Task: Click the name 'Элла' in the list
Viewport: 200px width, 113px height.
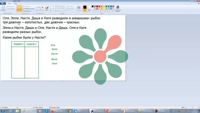Action: click(x=54, y=49)
